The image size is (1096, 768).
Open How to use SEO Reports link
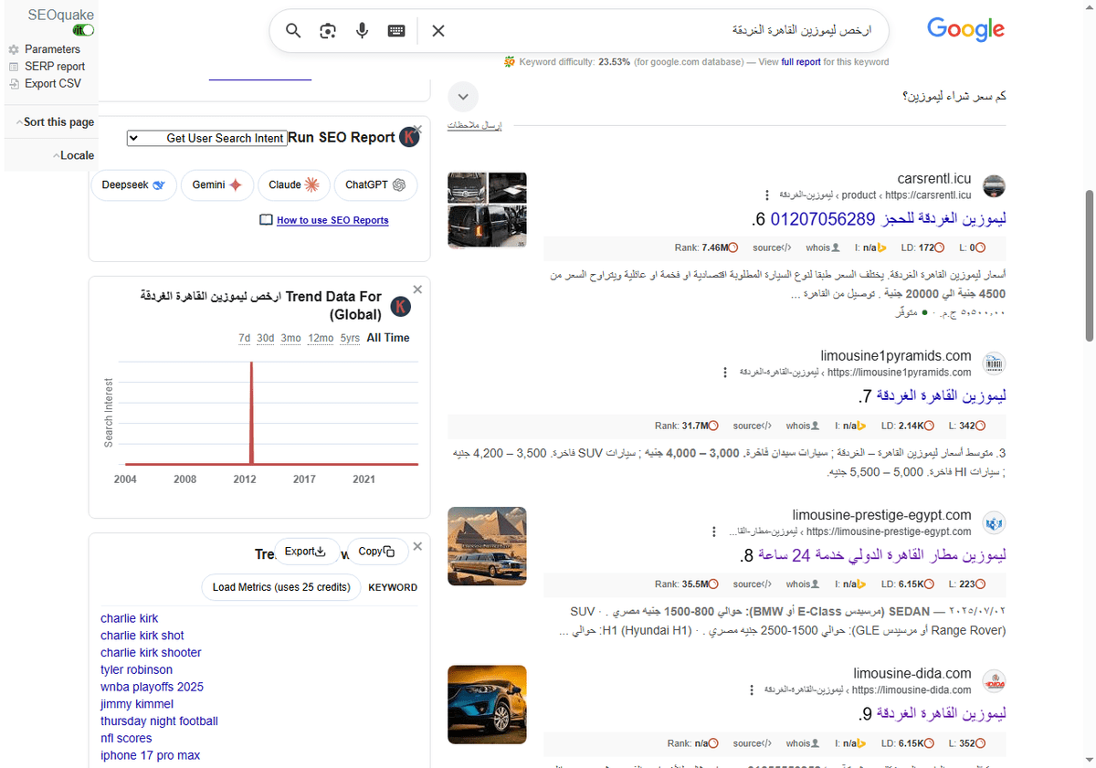[332, 220]
